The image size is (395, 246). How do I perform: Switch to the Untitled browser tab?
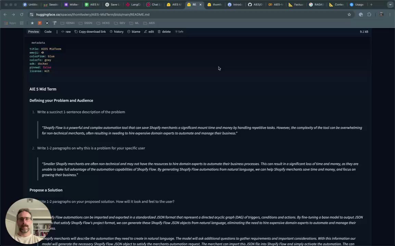(30, 4)
